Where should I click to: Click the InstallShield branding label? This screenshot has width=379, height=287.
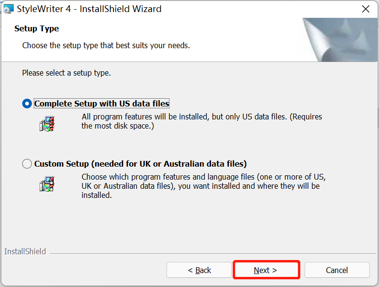click(25, 251)
